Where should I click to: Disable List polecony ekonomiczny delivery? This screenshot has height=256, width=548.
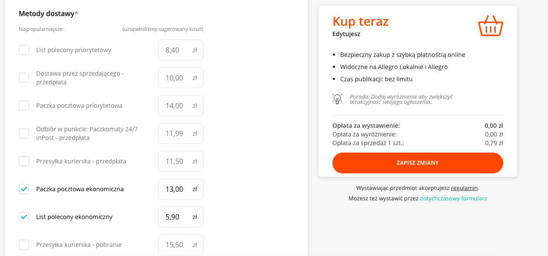click(x=24, y=216)
